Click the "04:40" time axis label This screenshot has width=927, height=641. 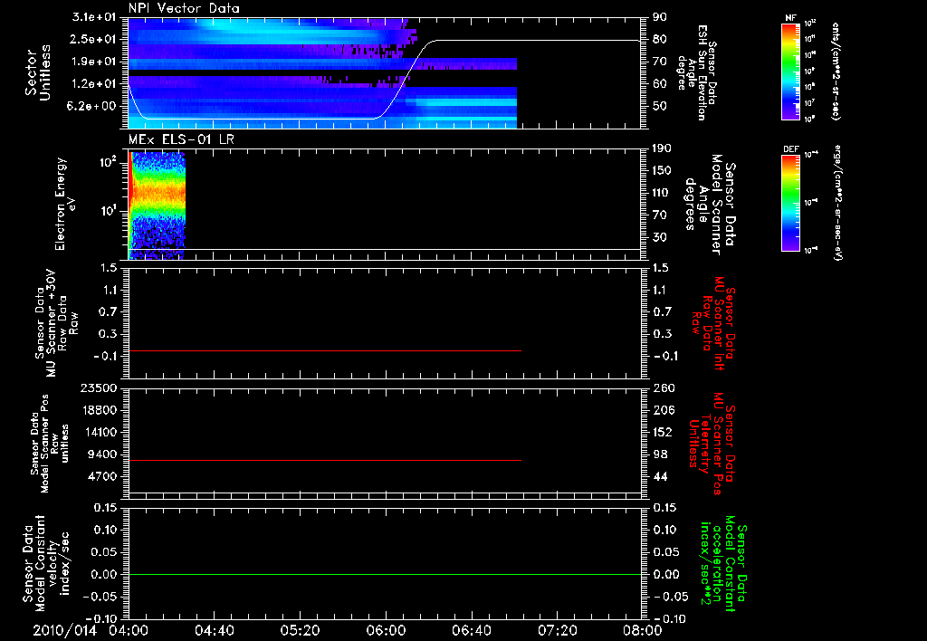coord(214,630)
